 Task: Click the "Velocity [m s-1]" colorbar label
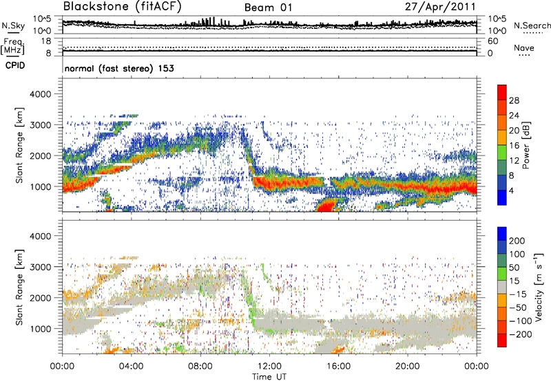(539, 287)
